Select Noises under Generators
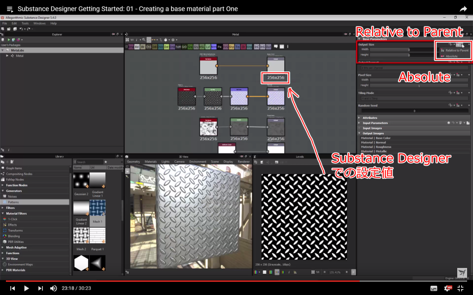This screenshot has height=295, width=473. (x=34, y=196)
